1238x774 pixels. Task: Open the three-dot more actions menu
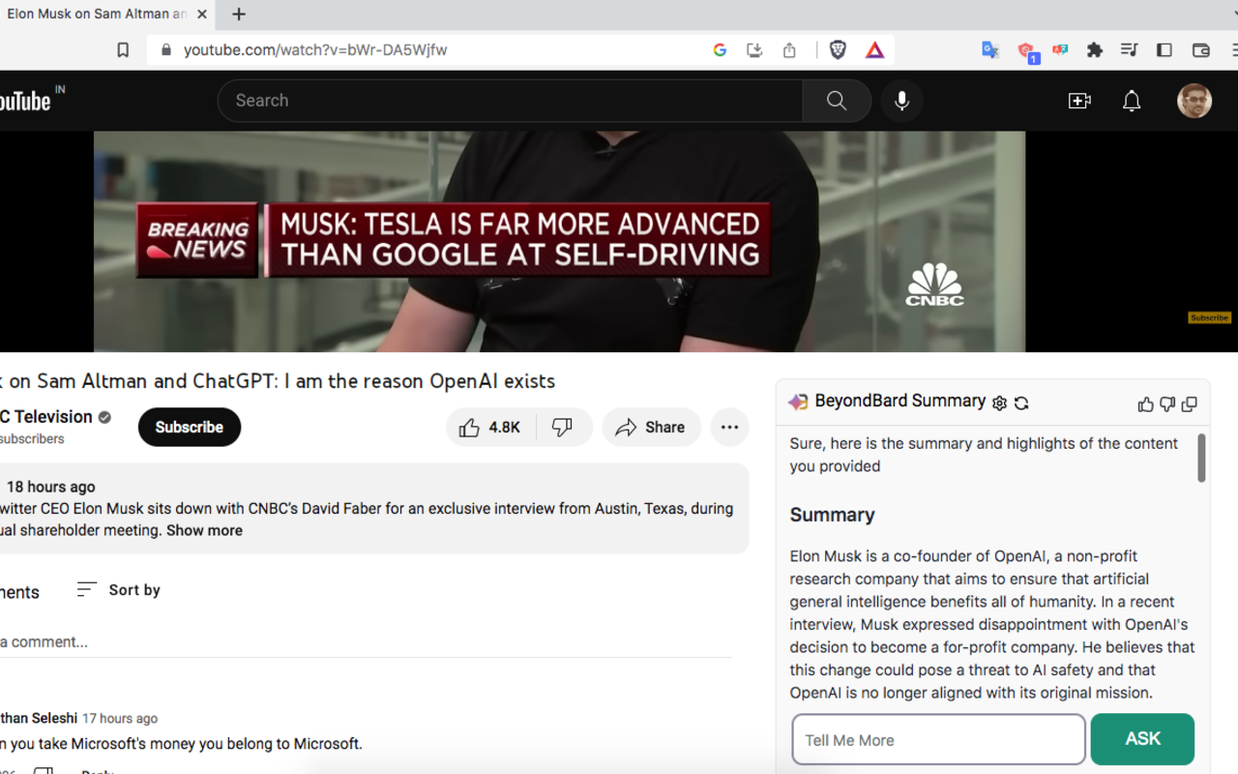tap(729, 428)
